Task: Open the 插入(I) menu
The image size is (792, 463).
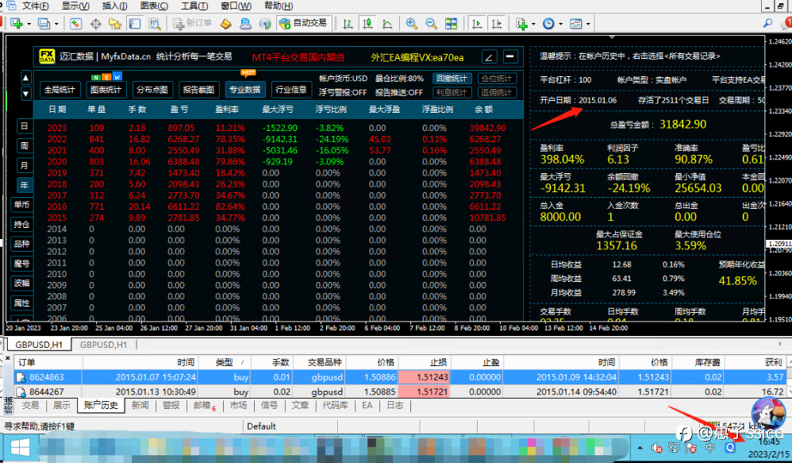Action: click(x=114, y=6)
